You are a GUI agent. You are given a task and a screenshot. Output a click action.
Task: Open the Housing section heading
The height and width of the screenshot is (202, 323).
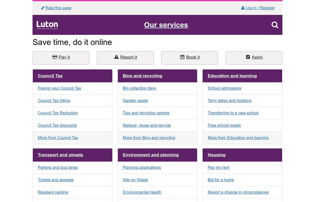pyautogui.click(x=216, y=155)
